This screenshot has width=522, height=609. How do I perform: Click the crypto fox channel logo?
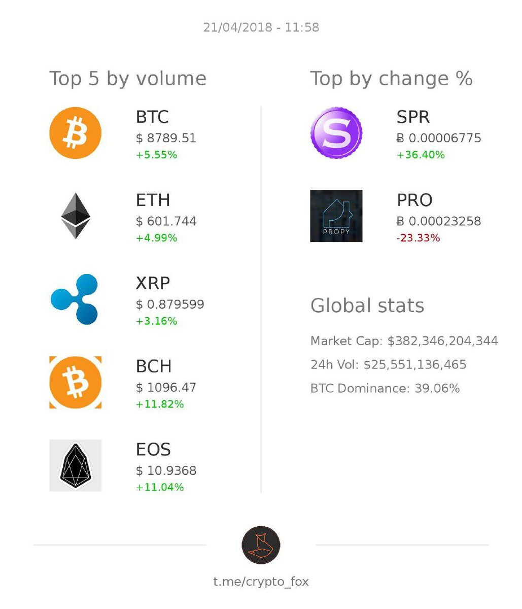click(x=261, y=545)
